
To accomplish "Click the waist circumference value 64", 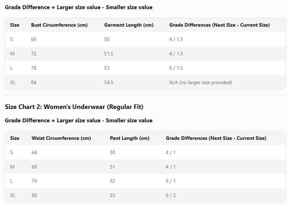I will pos(34,153).
